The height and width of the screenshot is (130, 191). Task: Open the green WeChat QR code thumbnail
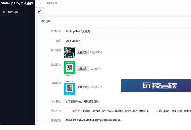[x=70, y=69]
